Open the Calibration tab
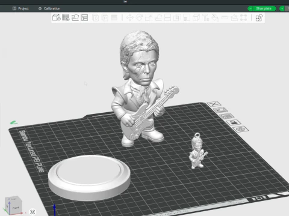Image resolution: width=289 pixels, height=216 pixels. click(x=49, y=8)
